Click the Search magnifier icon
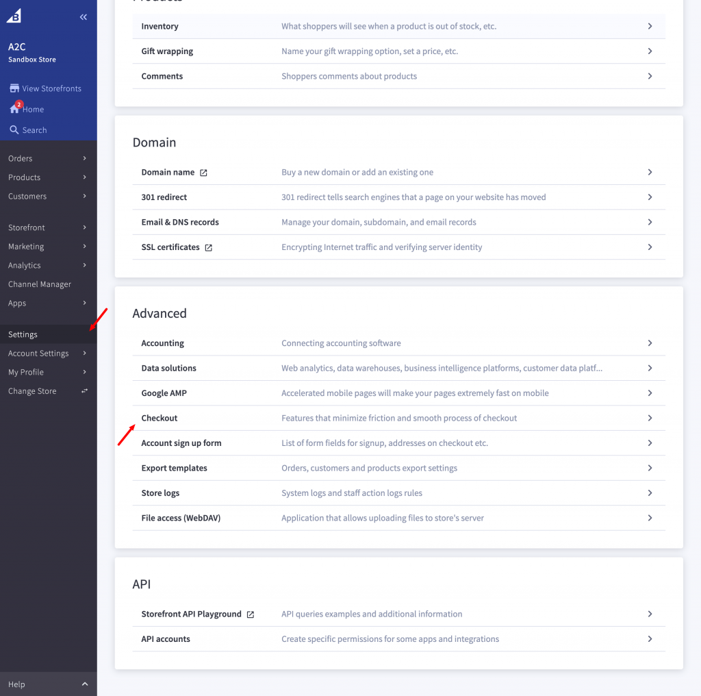 (x=14, y=129)
